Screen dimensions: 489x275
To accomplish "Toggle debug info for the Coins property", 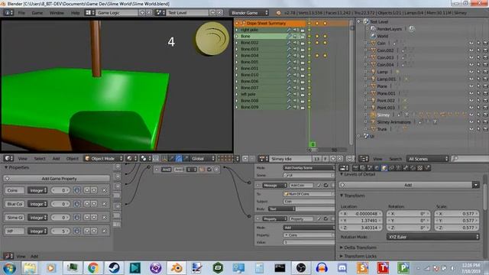I will point(76,190).
